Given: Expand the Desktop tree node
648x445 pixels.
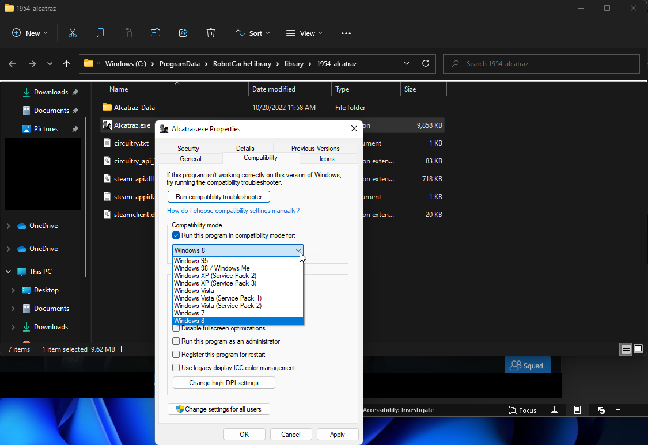Looking at the screenshot, I should [13, 290].
